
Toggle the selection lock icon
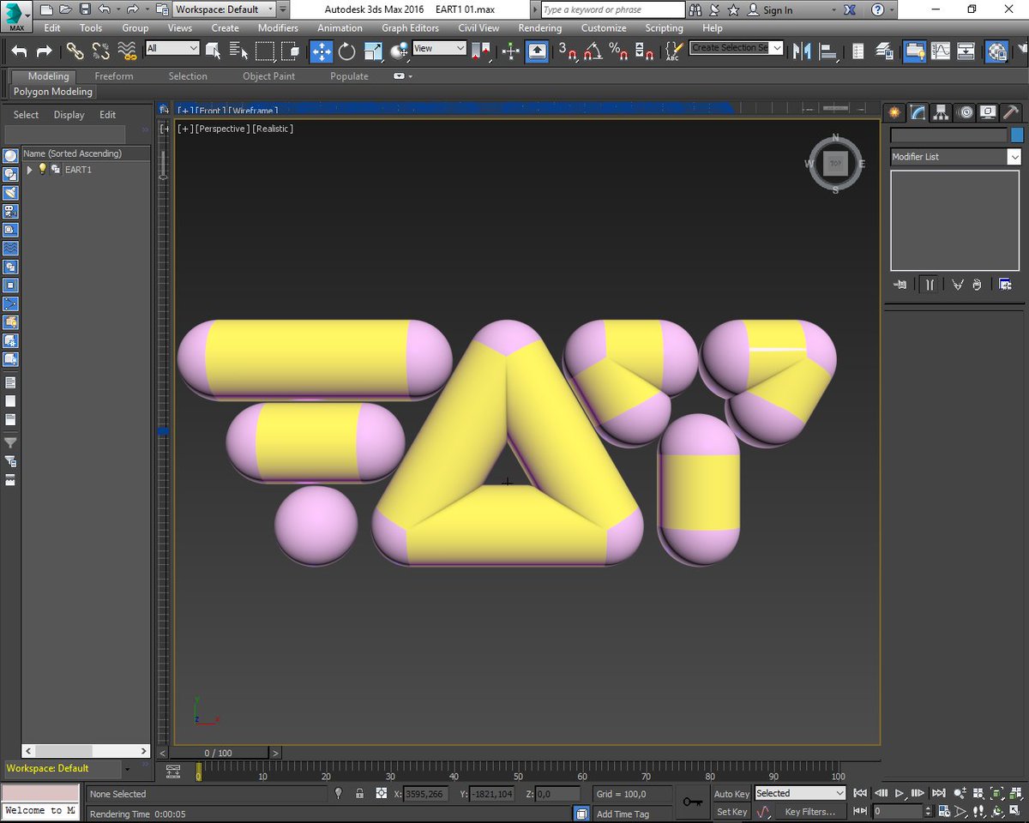pos(359,794)
